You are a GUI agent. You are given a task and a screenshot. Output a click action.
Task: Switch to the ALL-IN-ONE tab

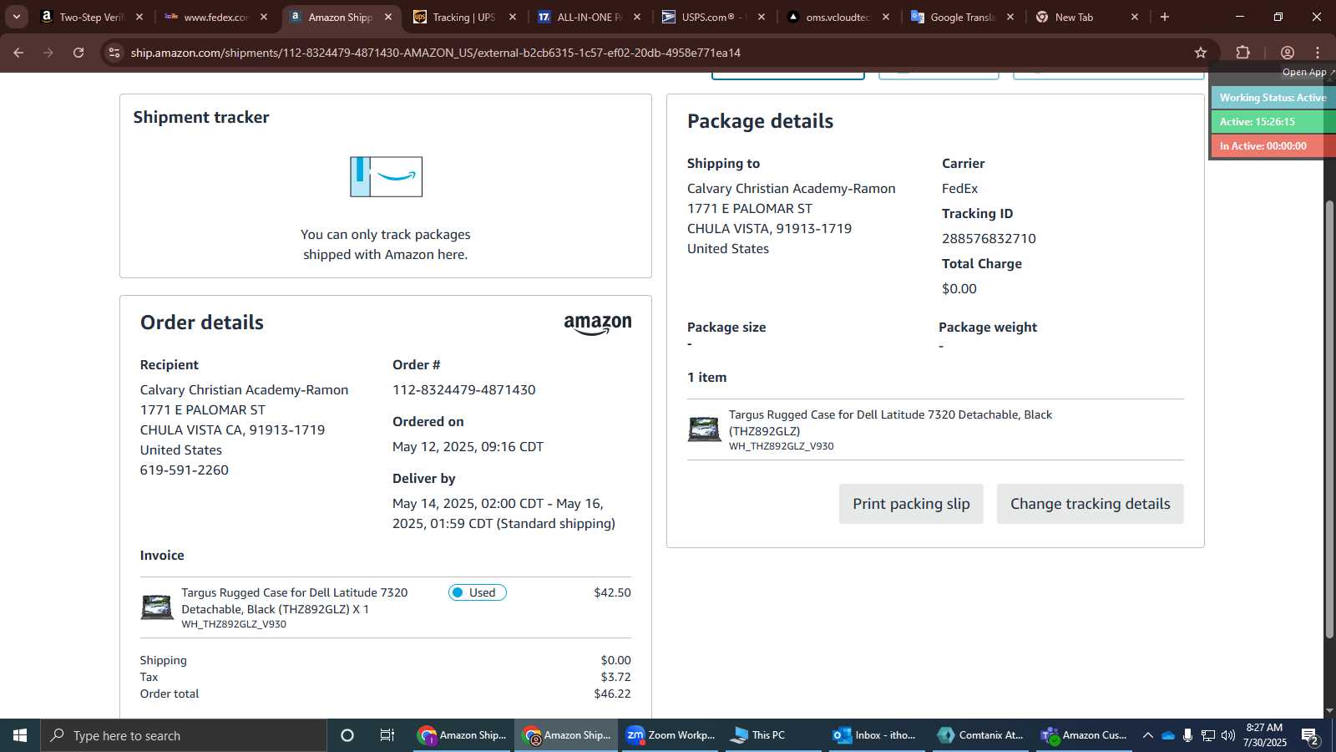coord(589,17)
